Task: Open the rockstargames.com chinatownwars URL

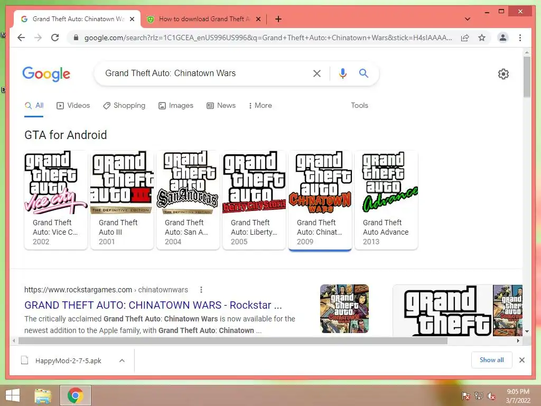Action: pyautogui.click(x=106, y=290)
